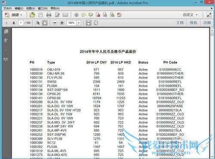The width and height of the screenshot is (215, 159).
Task: Activate the hand pan tool
Action: click(45, 23)
